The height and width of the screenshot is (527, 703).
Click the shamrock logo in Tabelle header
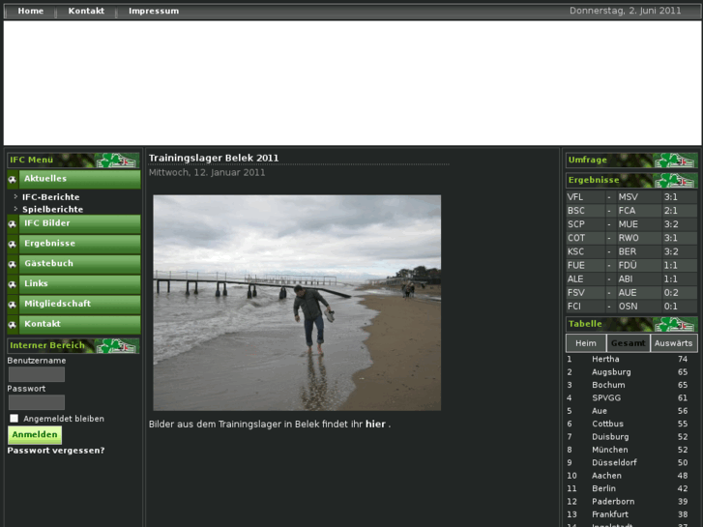point(676,324)
